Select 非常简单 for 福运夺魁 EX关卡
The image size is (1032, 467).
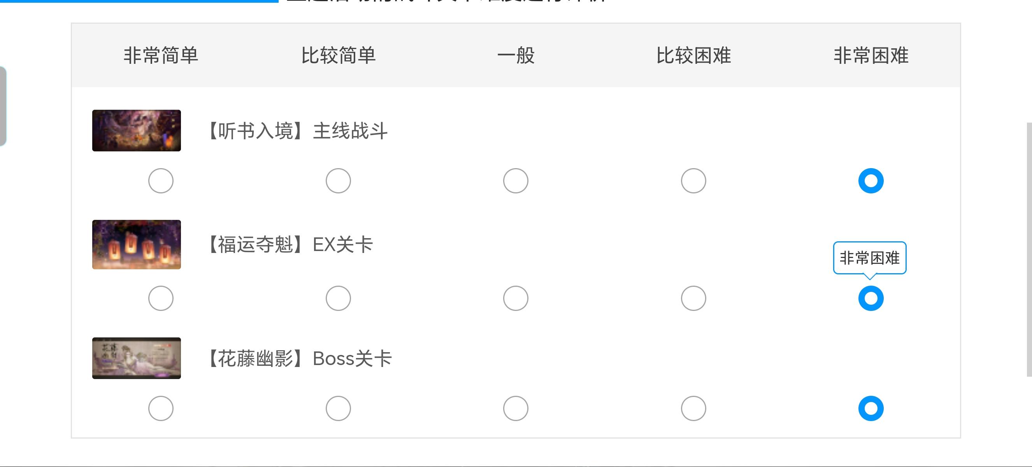pos(161,298)
